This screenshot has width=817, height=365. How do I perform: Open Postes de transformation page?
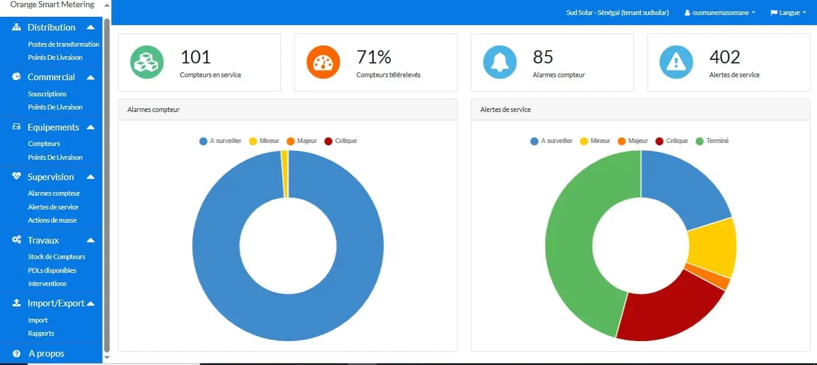coord(63,44)
